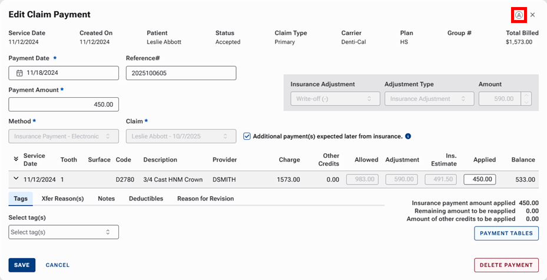Click the Applied amount field showing 450.00
547x280 pixels.
point(479,179)
